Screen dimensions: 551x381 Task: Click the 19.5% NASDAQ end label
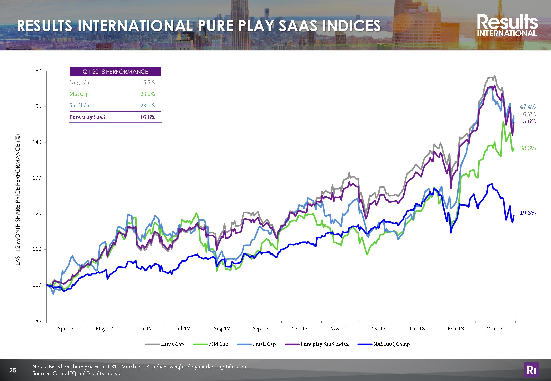(x=527, y=213)
